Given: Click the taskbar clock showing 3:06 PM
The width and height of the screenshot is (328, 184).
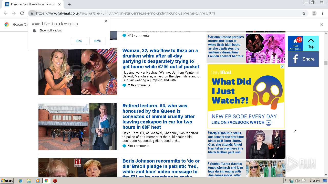Looking at the screenshot, I should (315, 181).
